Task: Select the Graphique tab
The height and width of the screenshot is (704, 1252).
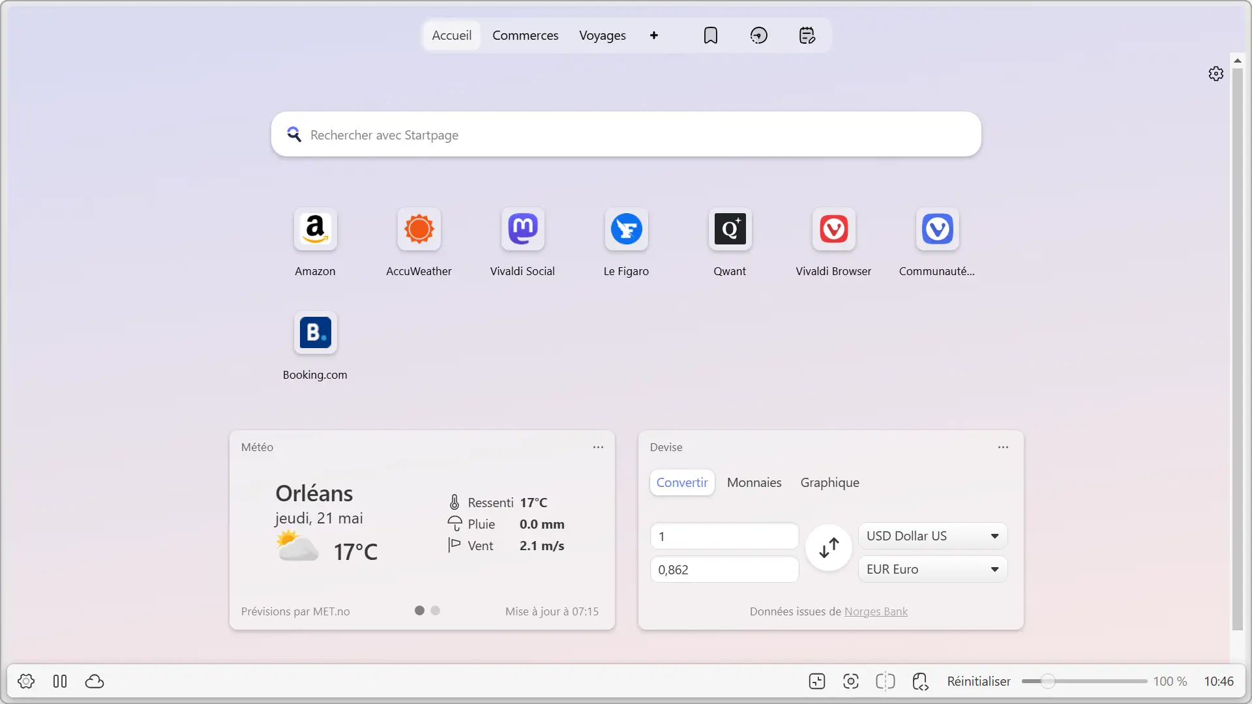Action: 830,482
